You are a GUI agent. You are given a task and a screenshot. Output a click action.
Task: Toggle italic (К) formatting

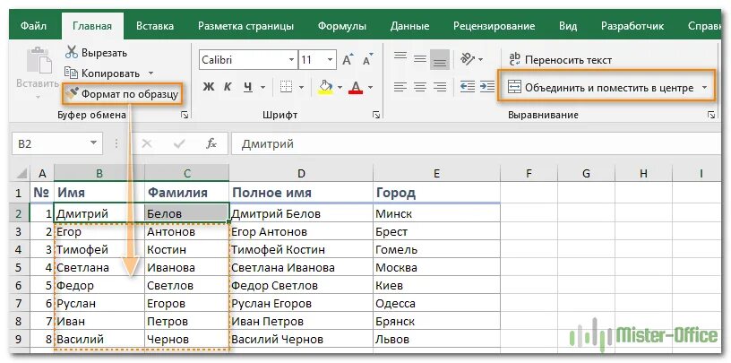(228, 87)
